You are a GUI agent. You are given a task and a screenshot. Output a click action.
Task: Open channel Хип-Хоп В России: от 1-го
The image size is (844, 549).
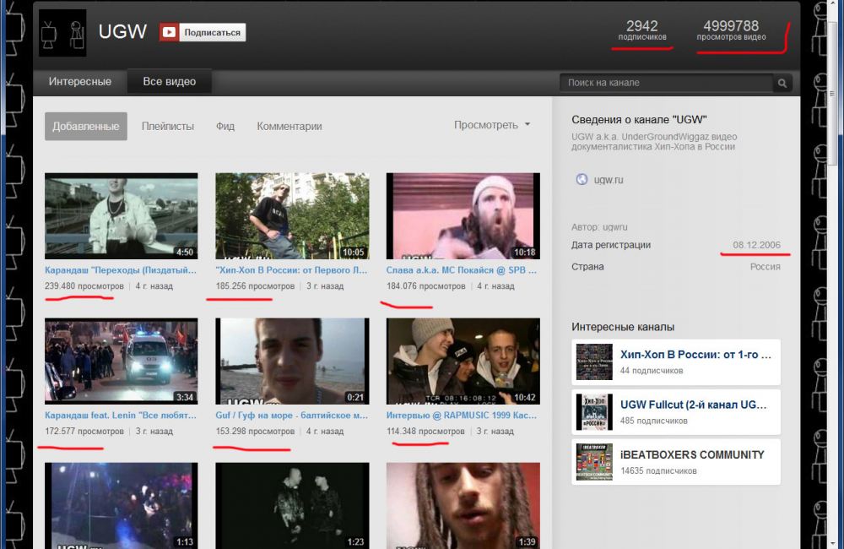pyautogui.click(x=695, y=355)
